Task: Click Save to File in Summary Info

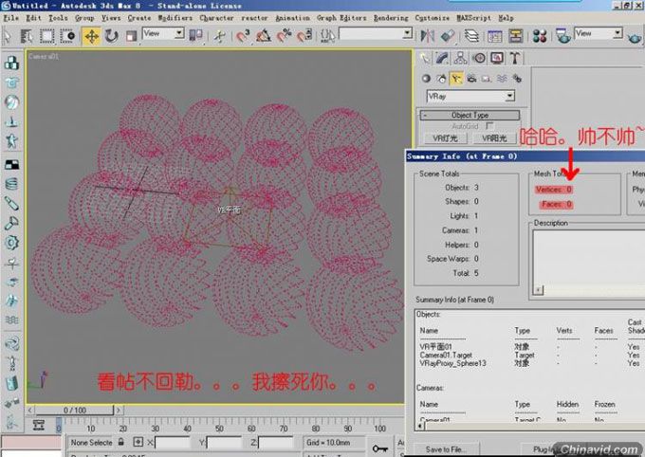Action: 447,449
